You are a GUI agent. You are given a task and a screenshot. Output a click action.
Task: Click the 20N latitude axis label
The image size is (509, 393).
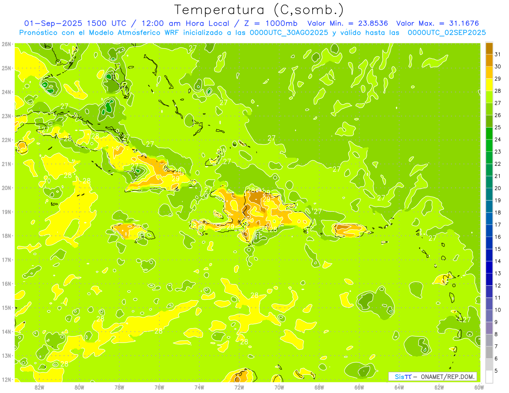coord(6,188)
